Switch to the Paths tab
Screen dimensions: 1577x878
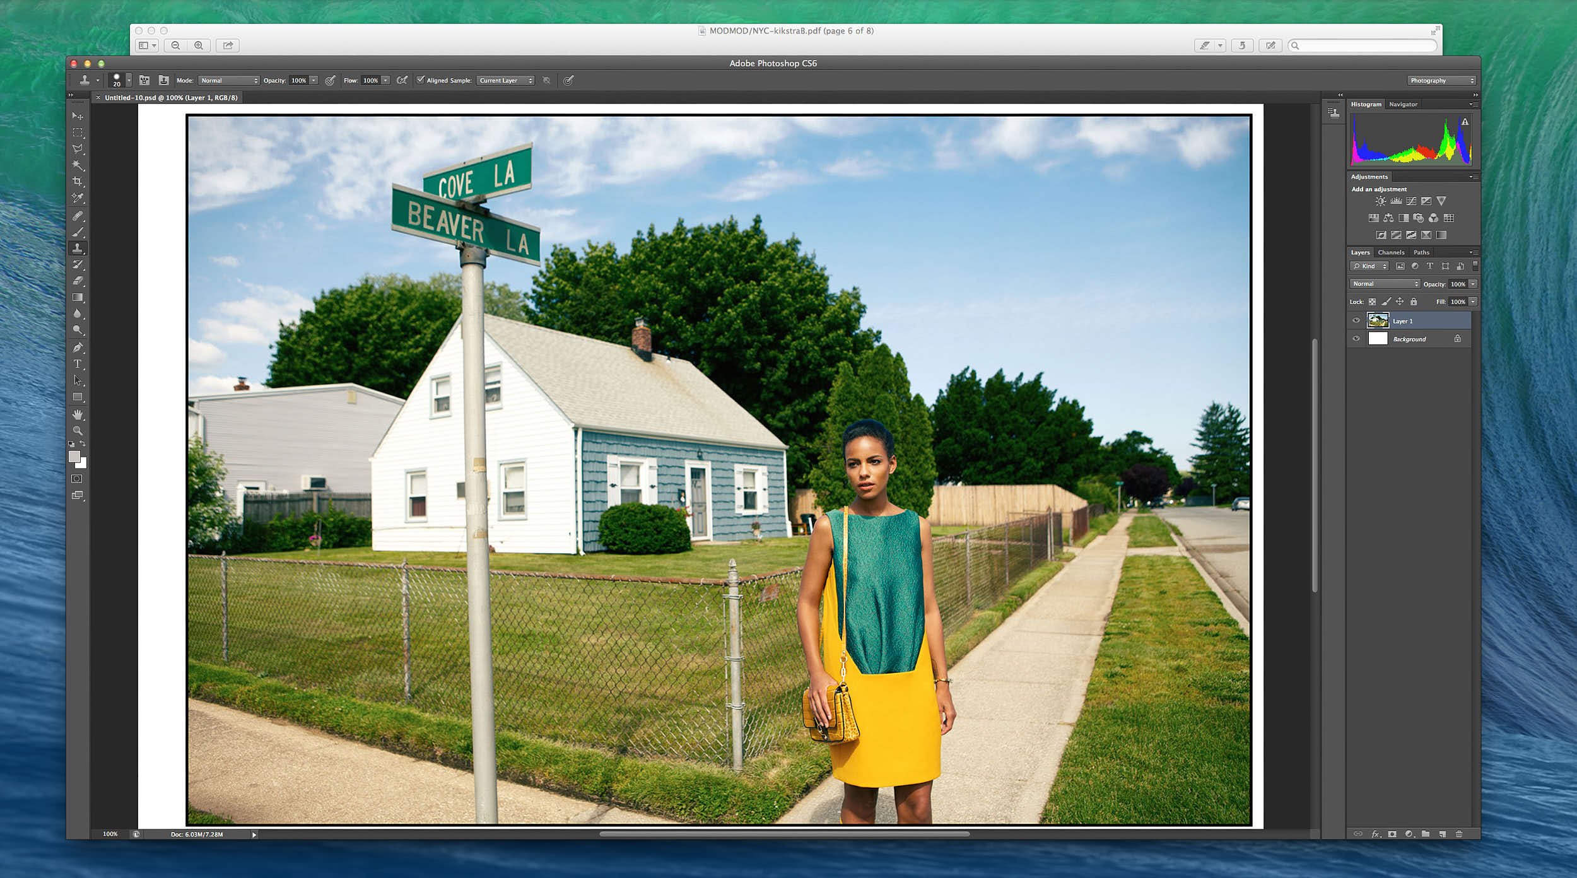1421,252
